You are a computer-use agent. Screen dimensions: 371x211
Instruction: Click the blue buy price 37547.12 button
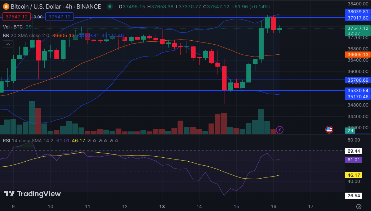click(59, 17)
